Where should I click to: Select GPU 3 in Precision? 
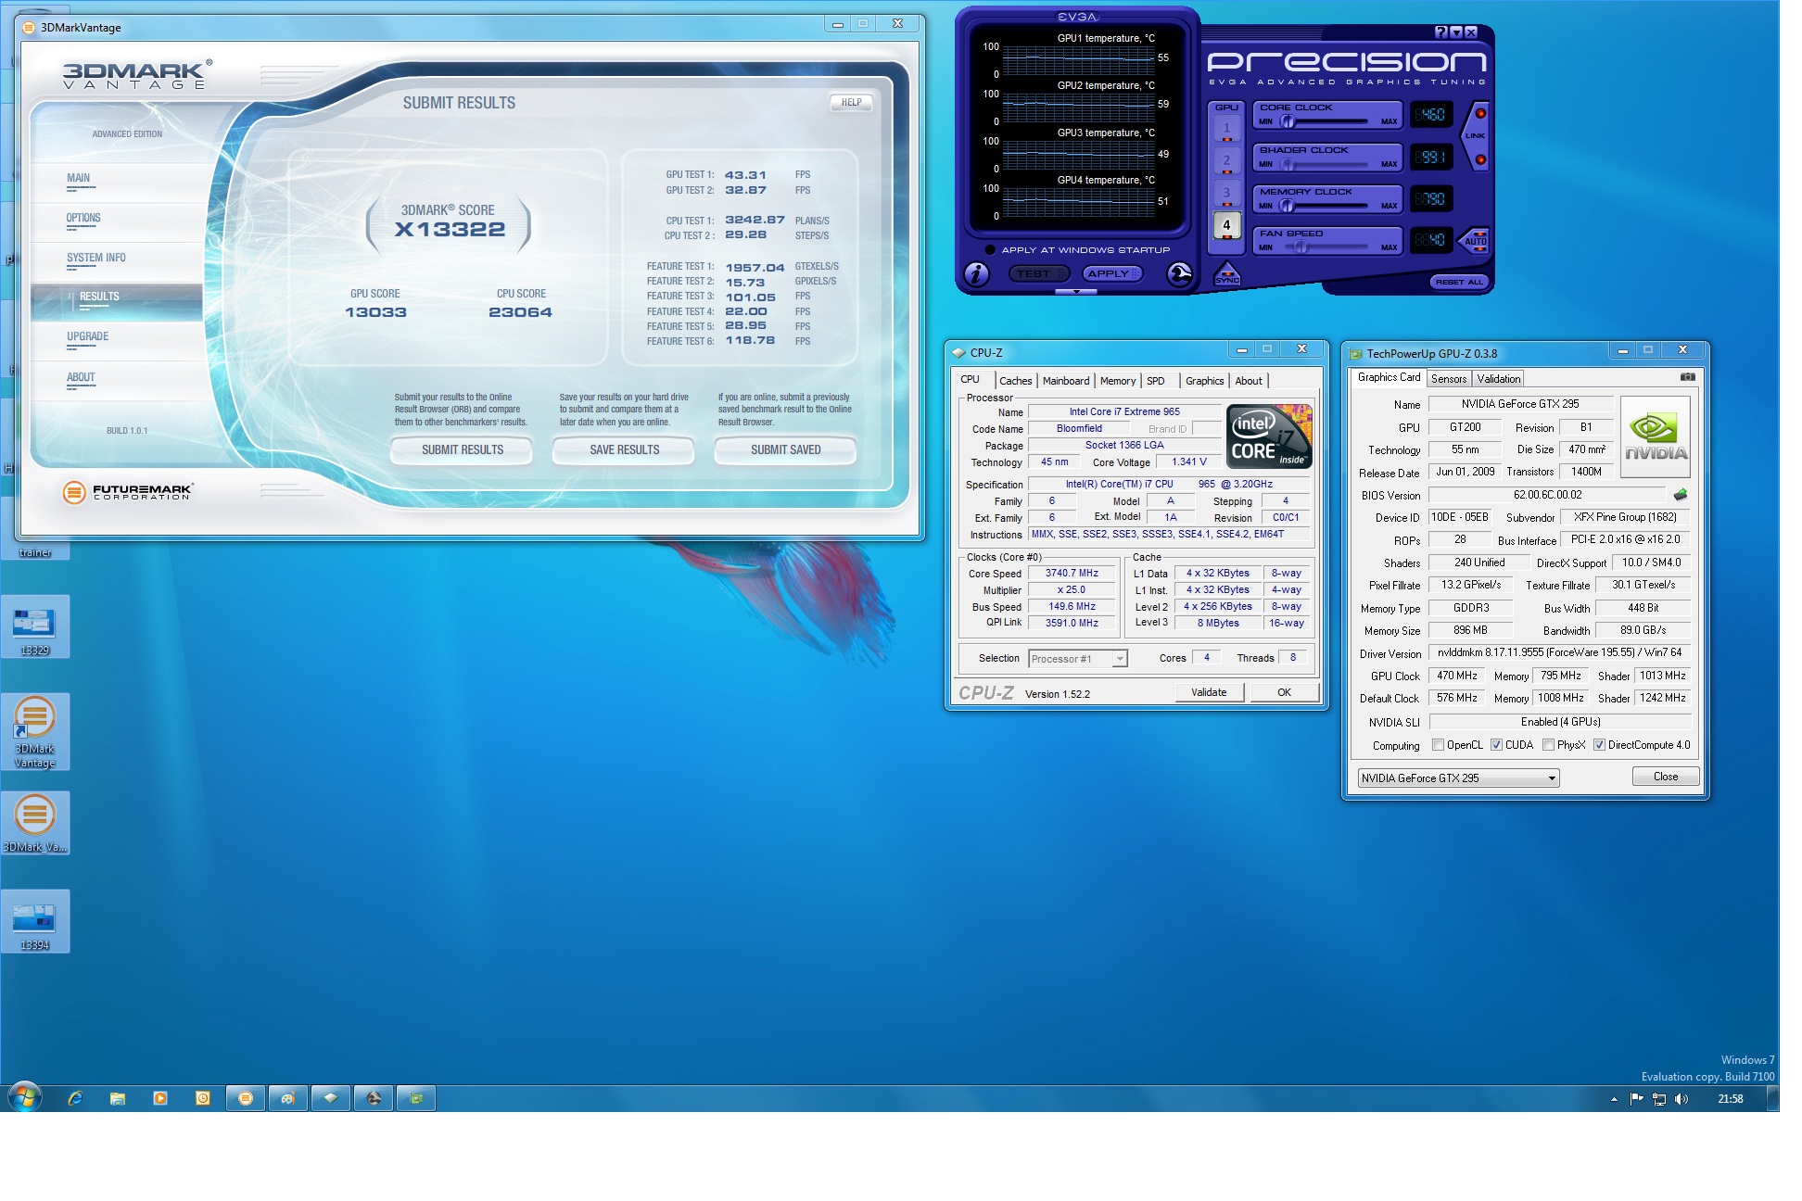1226,193
